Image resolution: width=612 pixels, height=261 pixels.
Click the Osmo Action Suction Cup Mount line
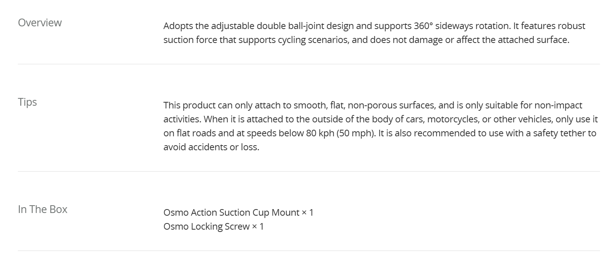(238, 213)
